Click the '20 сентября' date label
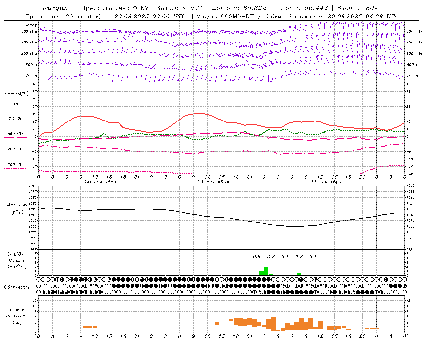Viewport: 424px width, 339px height. [x=100, y=182]
